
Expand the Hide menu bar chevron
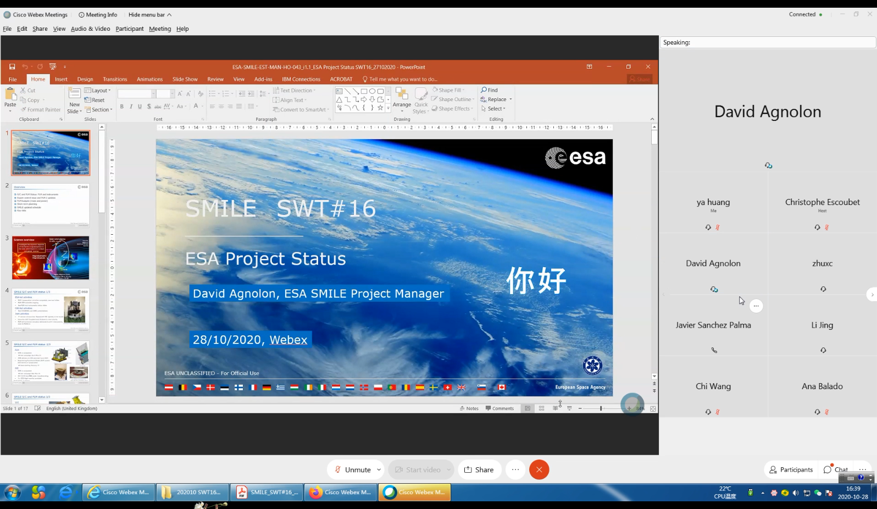tap(169, 15)
